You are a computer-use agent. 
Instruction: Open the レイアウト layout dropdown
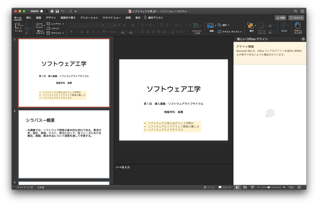(55, 24)
